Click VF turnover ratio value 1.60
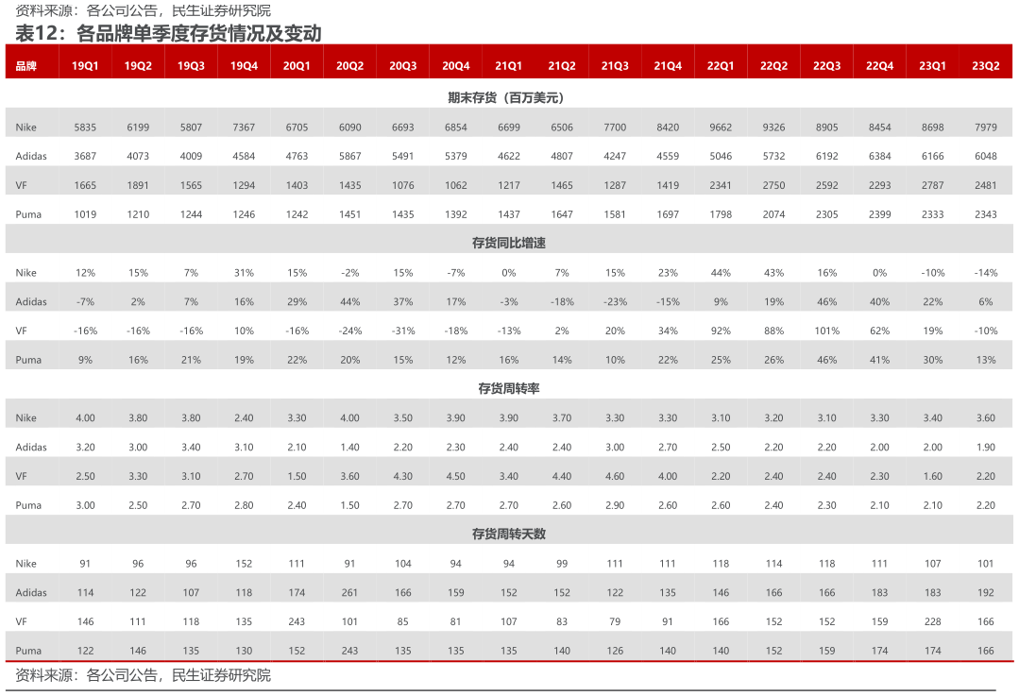Screen dimensions: 1019x696 pyautogui.click(x=932, y=476)
